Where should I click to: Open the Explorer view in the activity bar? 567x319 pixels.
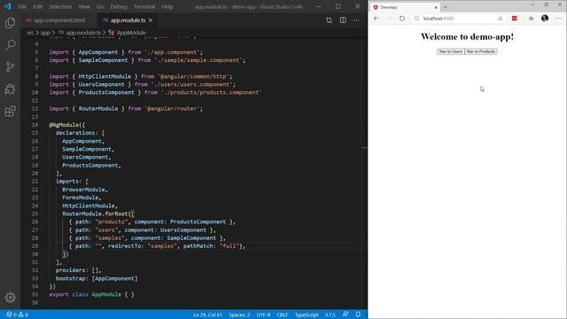coord(10,23)
